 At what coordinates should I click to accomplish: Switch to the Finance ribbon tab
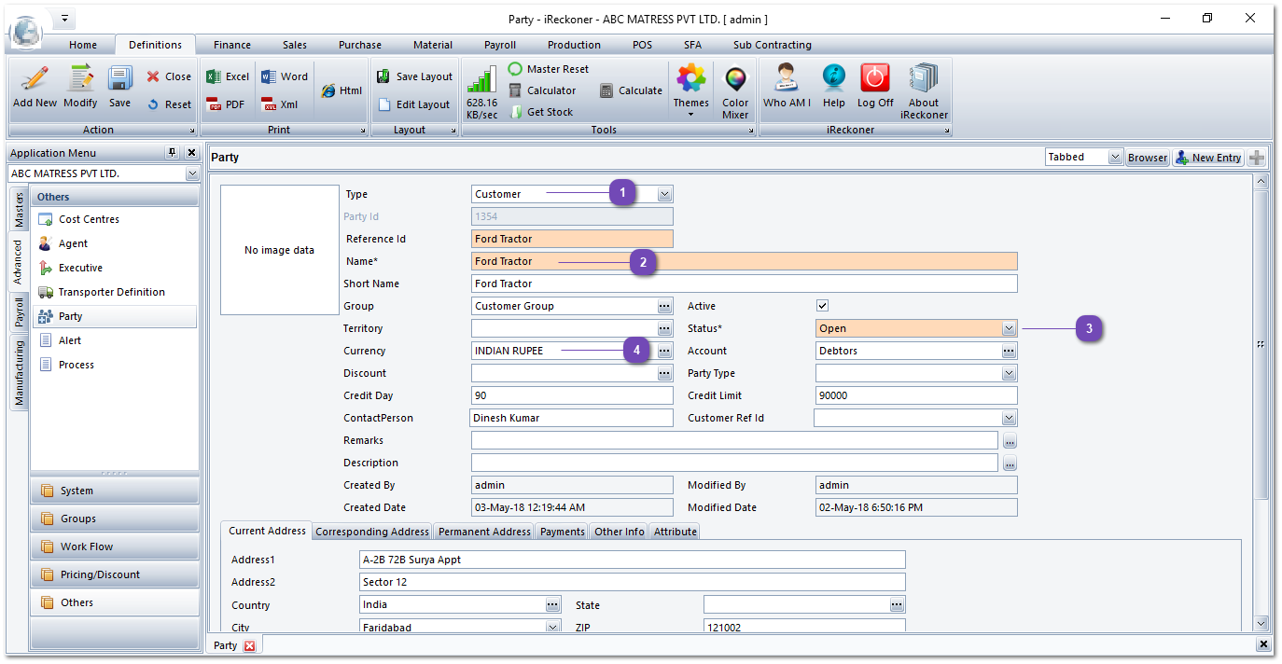(x=231, y=45)
